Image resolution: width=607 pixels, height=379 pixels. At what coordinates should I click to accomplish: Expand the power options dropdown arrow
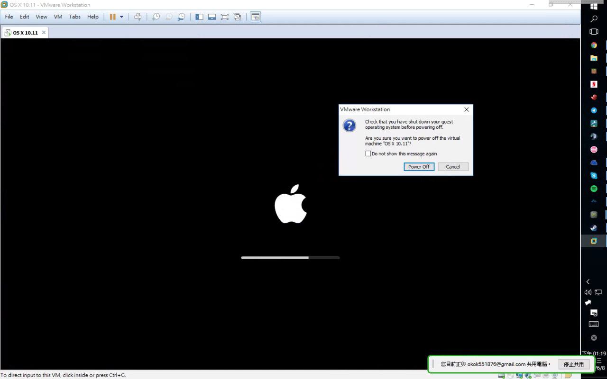coord(121,17)
